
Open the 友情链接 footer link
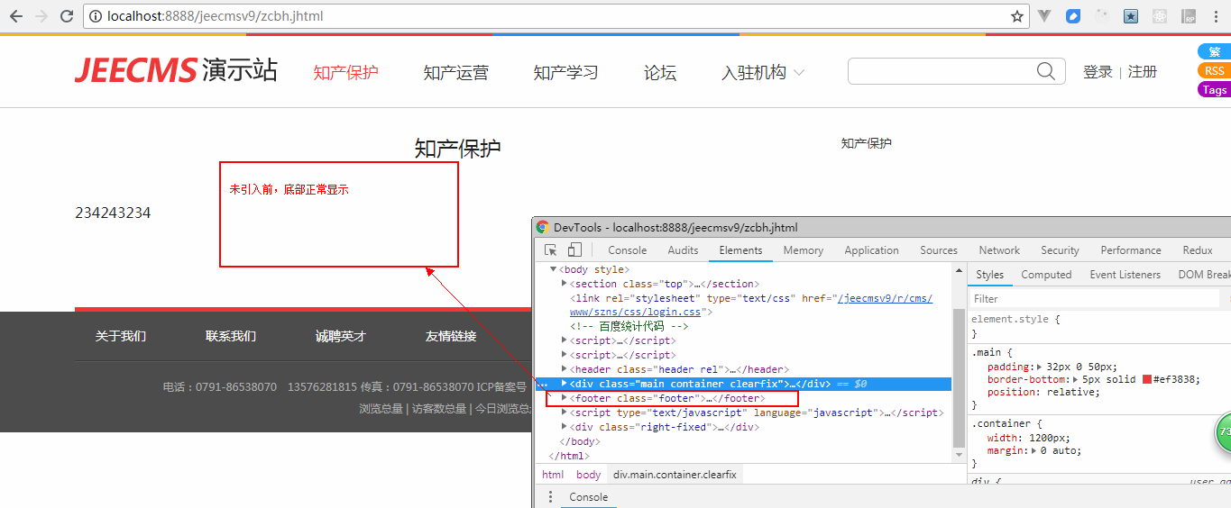451,336
